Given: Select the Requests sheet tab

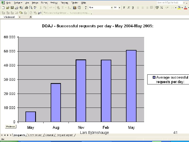Looking at the screenshot, I should 20,135.
